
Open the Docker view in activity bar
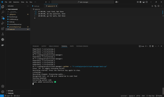3,45
